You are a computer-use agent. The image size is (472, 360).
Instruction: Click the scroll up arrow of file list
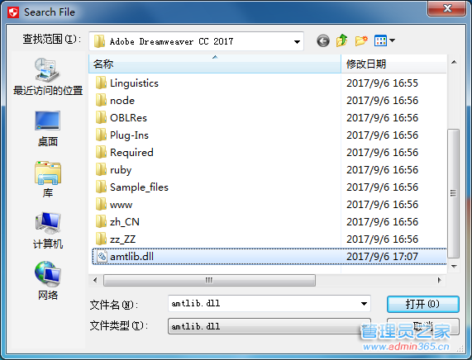pos(454,62)
